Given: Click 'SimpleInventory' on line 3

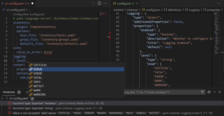Looking at the screenshot, I should pos(43,27).
